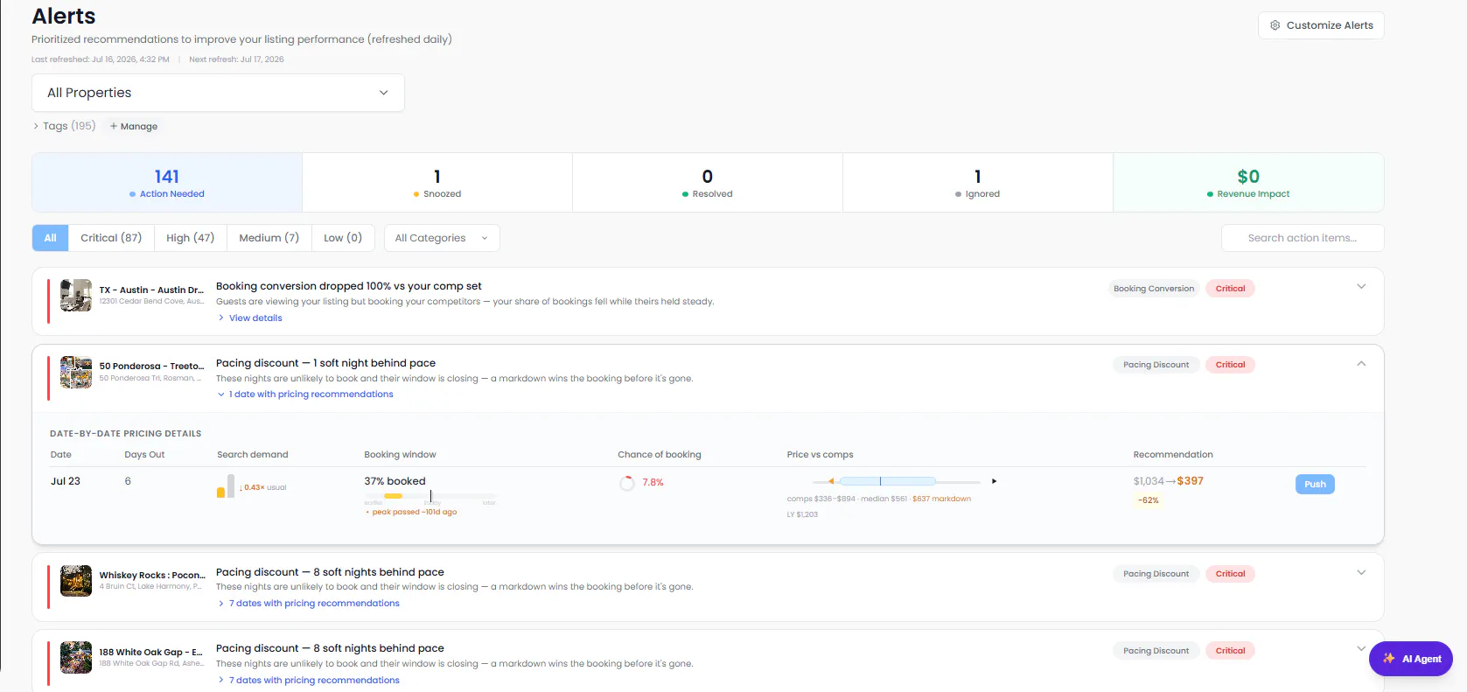This screenshot has width=1467, height=692.
Task: Click Critical badge on Austin alert
Action: [1230, 289]
